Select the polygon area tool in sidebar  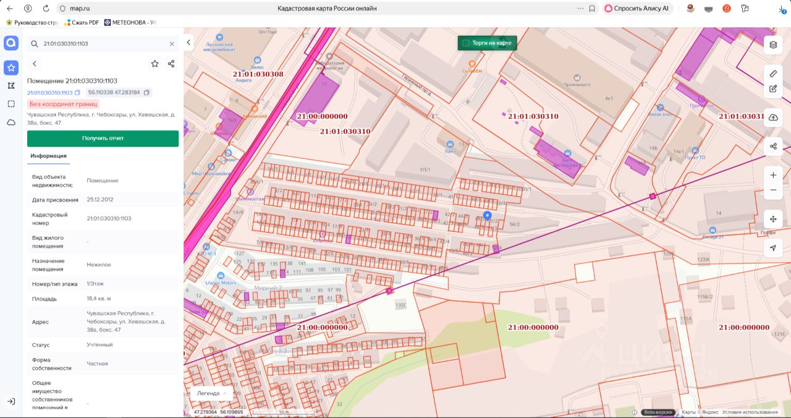(11, 85)
